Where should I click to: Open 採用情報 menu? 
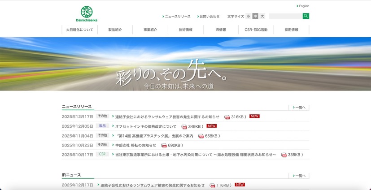[291, 30]
